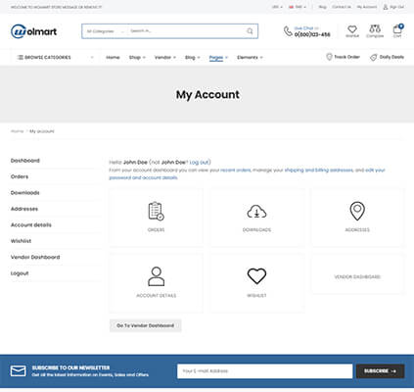Focus the newsletter email address field
This screenshot has width=414, height=392.
coord(264,371)
